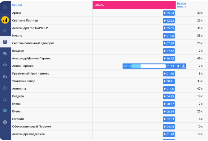Viewport: 208px width, 141px height.
Task: Open search from the sidebar magnifier icon
Action: [x=5, y=31]
